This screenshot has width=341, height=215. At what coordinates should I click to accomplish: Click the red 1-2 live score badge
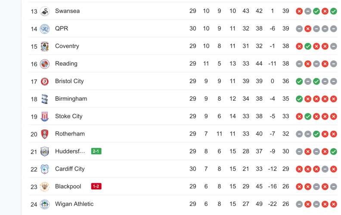coord(96,187)
